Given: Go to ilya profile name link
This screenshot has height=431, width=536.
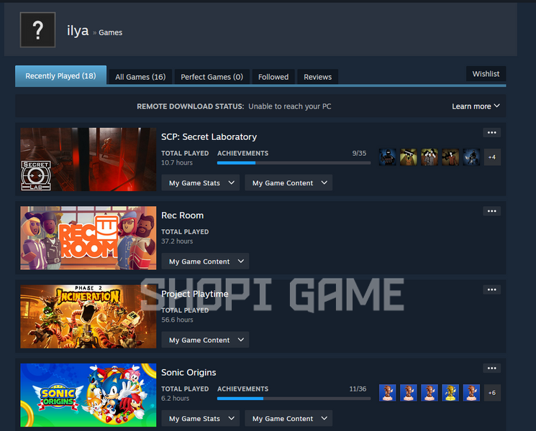Looking at the screenshot, I should coord(78,31).
